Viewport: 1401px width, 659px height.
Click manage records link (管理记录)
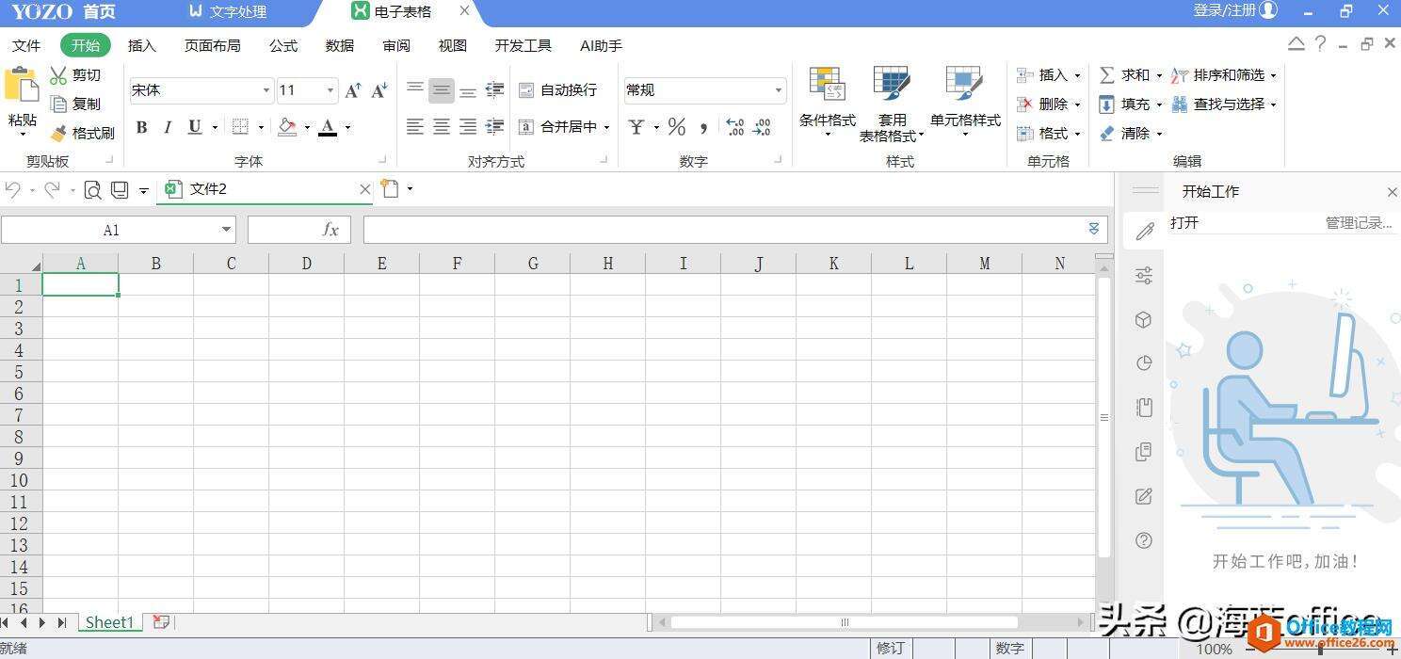(1359, 223)
